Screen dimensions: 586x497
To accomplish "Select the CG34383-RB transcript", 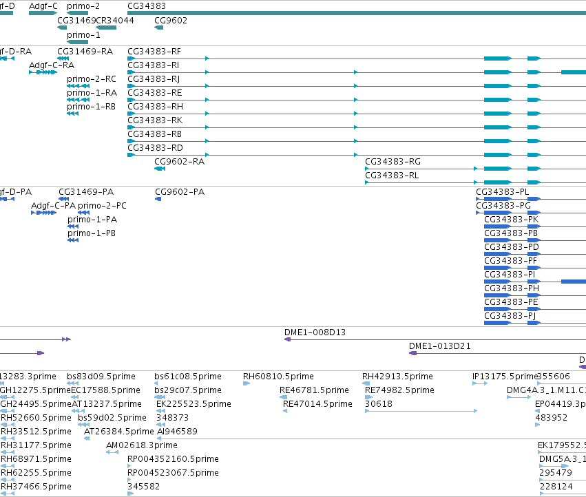I will click(357, 141).
